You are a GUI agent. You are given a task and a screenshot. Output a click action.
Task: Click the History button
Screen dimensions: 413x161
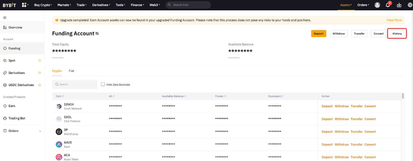(397, 34)
